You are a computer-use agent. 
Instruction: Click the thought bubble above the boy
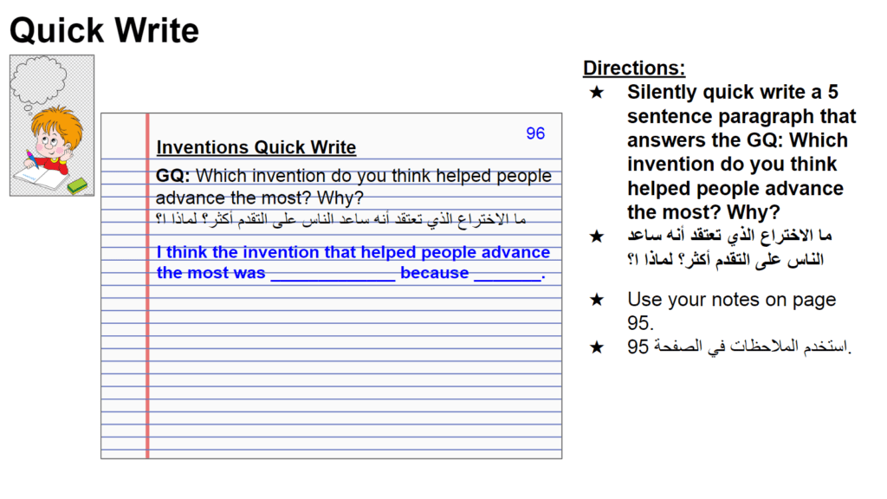click(38, 83)
